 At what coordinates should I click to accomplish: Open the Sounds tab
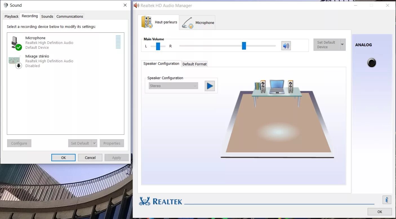coord(47,16)
